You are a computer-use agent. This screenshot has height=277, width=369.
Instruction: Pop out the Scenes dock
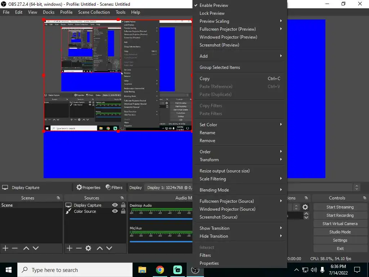click(x=58, y=198)
